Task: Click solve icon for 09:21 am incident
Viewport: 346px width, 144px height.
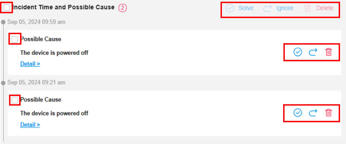Action: [x=298, y=113]
